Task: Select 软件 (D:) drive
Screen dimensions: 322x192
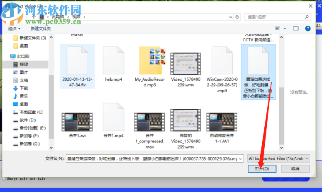Action: (24, 120)
